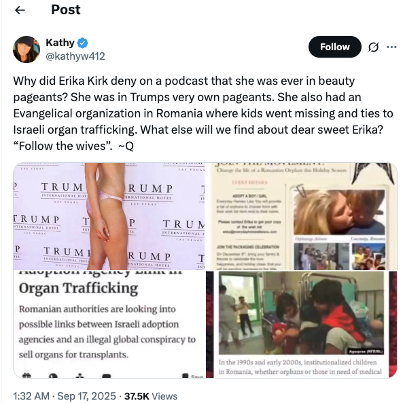Click the paperclip on the flyer photo

pos(300,190)
